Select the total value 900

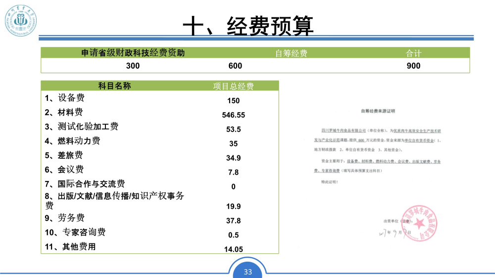(413, 66)
